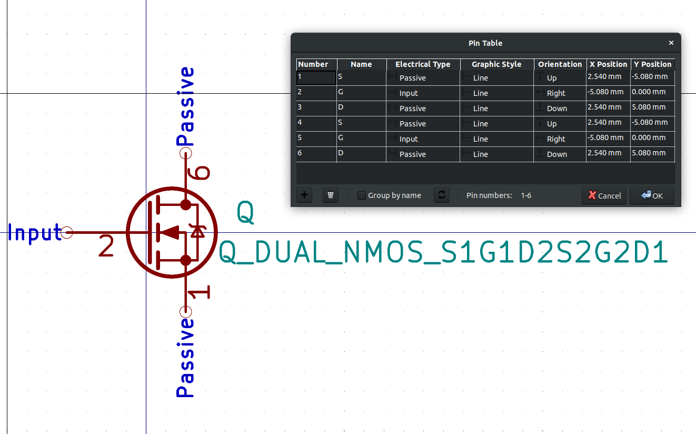
Task: Select the Number cell of pin 1
Action: [315, 77]
